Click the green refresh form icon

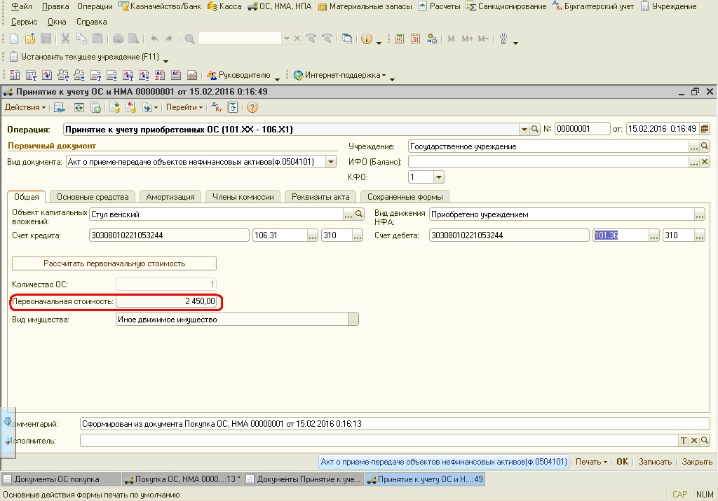79,107
